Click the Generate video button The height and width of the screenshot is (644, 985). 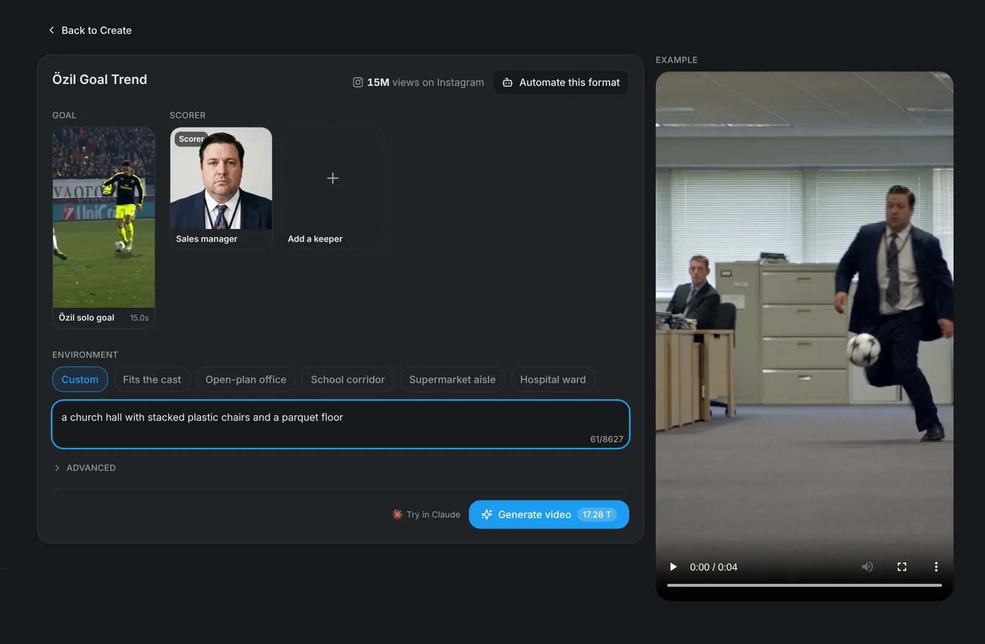[x=549, y=514]
